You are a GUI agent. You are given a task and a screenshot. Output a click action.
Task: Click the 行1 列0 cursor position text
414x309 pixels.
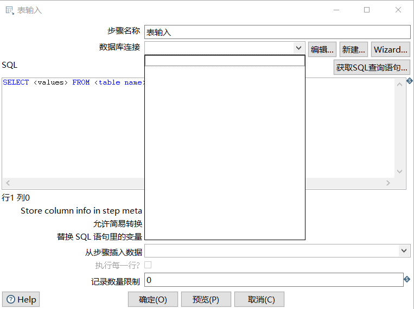[x=16, y=198]
